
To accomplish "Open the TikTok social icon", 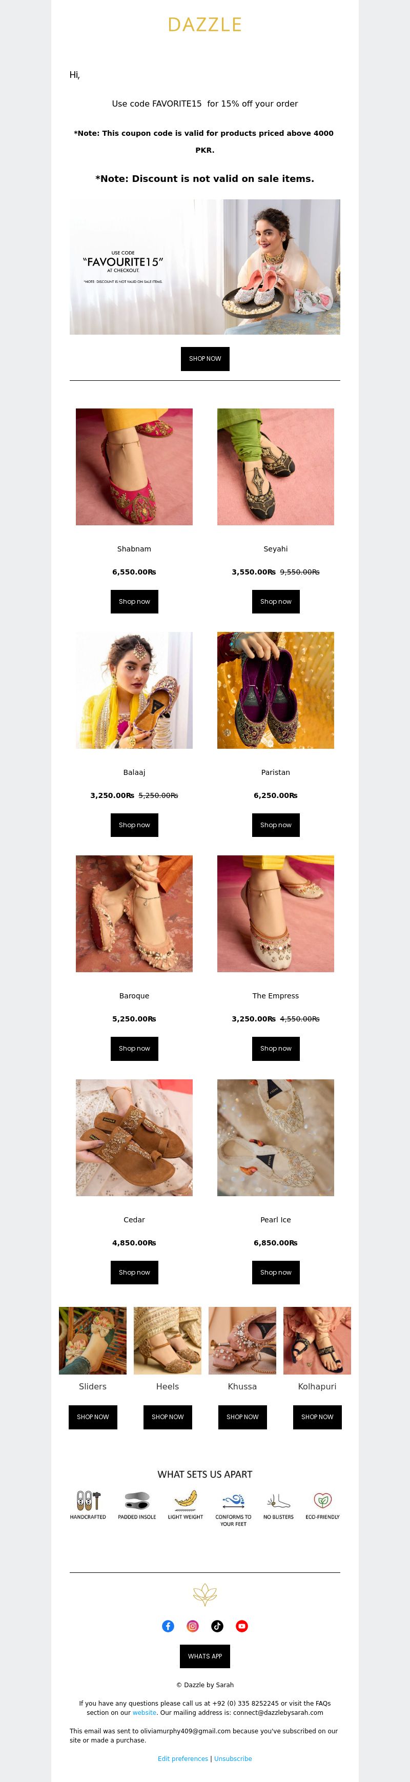I will pos(217,1626).
